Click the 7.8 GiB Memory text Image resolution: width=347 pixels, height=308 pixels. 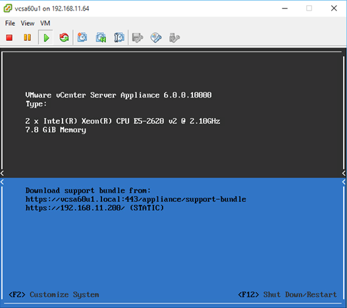click(x=55, y=130)
